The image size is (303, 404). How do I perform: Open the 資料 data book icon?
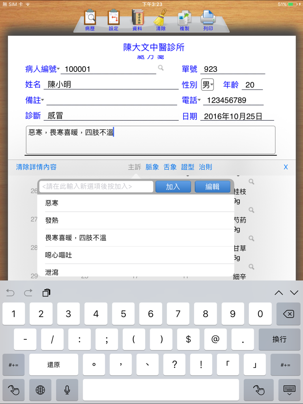[x=137, y=20]
